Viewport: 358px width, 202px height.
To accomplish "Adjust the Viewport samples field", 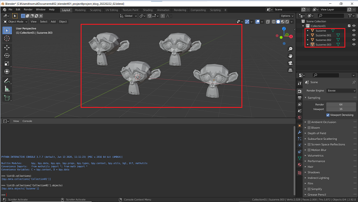I will coord(341,109).
